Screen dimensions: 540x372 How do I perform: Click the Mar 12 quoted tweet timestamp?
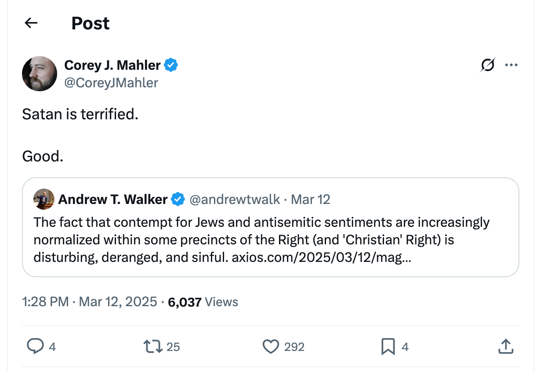click(x=310, y=199)
